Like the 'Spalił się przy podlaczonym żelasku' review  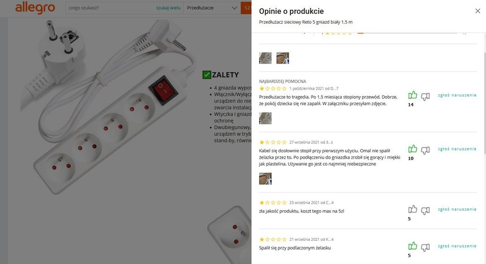pos(412,246)
